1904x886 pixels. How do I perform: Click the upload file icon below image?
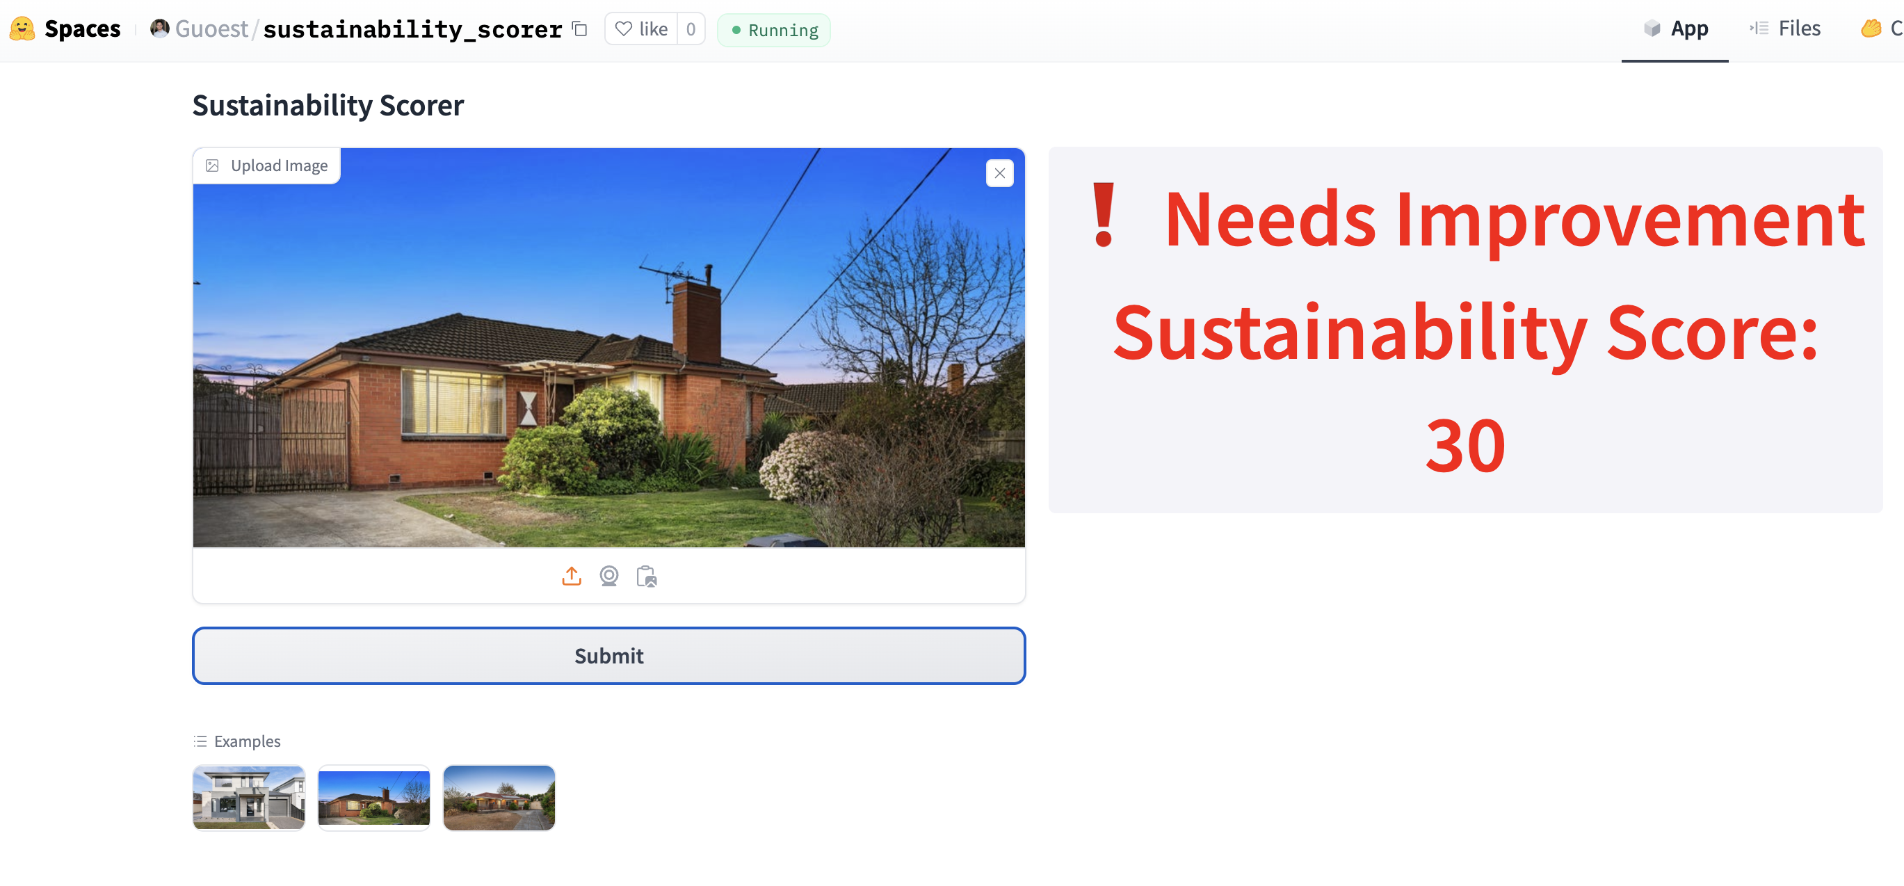pos(572,576)
